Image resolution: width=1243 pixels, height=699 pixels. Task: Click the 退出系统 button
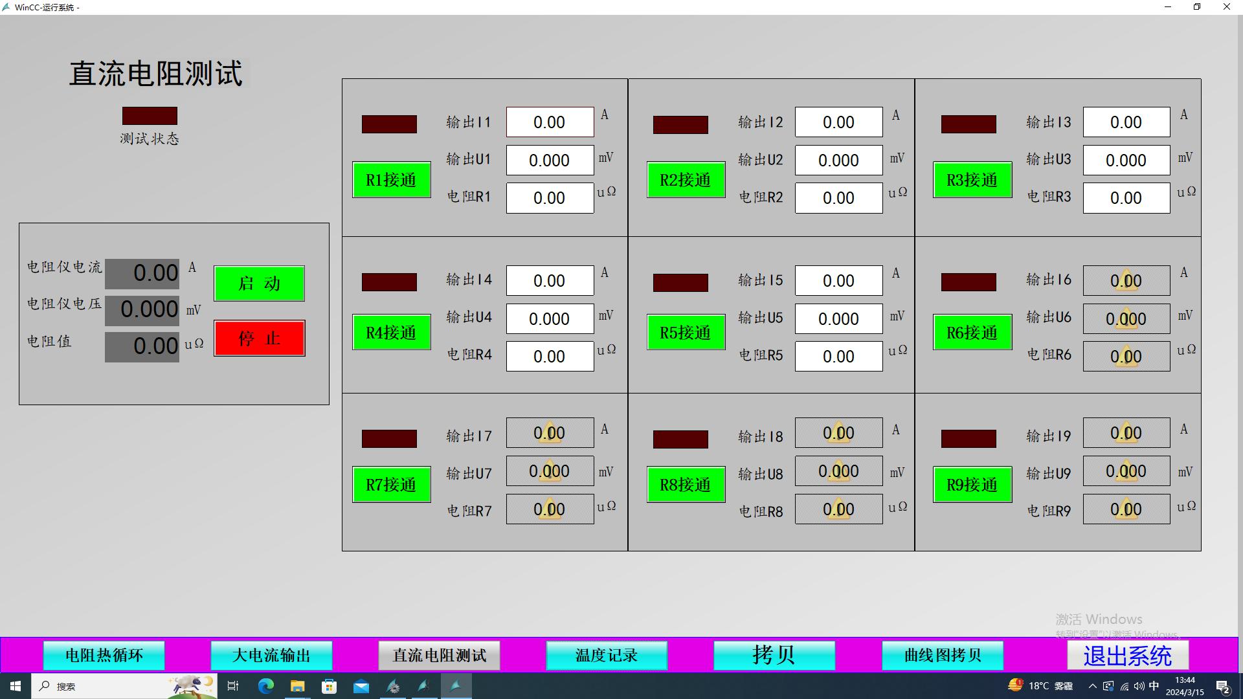point(1127,656)
